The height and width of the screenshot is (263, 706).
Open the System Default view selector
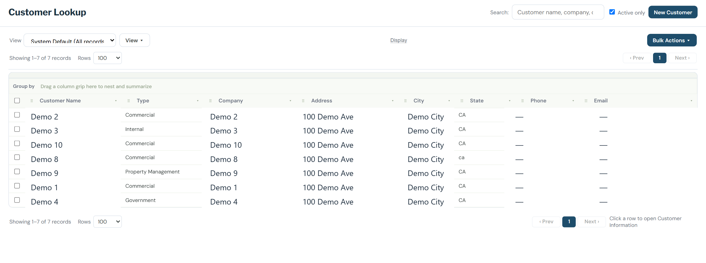(70, 40)
